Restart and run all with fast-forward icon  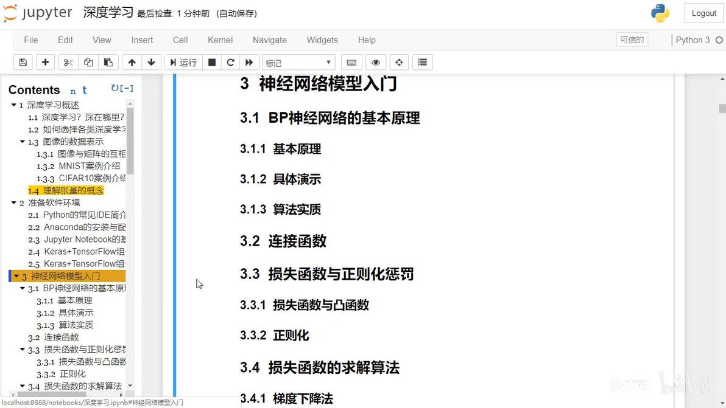coord(249,63)
